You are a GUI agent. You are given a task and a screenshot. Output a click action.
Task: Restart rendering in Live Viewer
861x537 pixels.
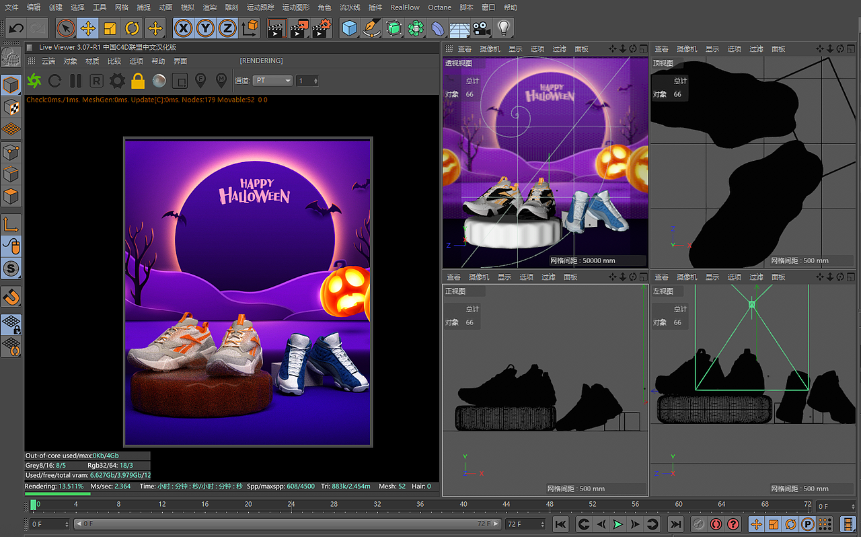55,81
